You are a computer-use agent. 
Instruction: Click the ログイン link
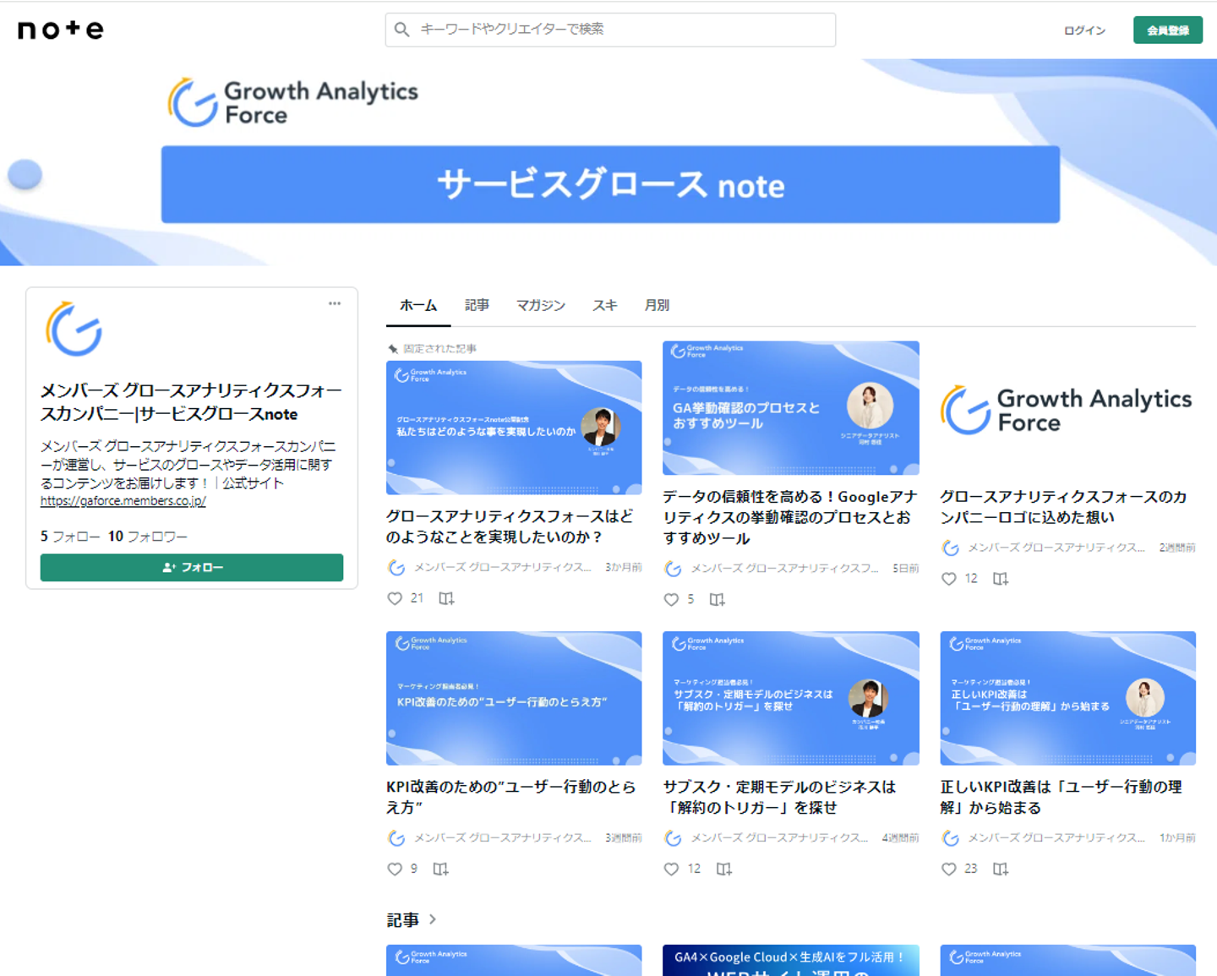click(x=1084, y=30)
